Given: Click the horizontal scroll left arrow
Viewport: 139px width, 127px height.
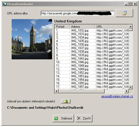Looking at the screenshot, I should tap(56, 91).
